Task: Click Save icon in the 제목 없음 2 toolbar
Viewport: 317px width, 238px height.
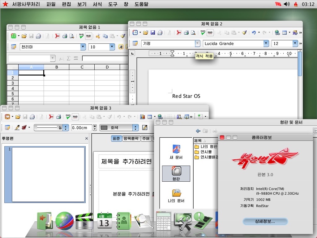Action: (x=153, y=32)
